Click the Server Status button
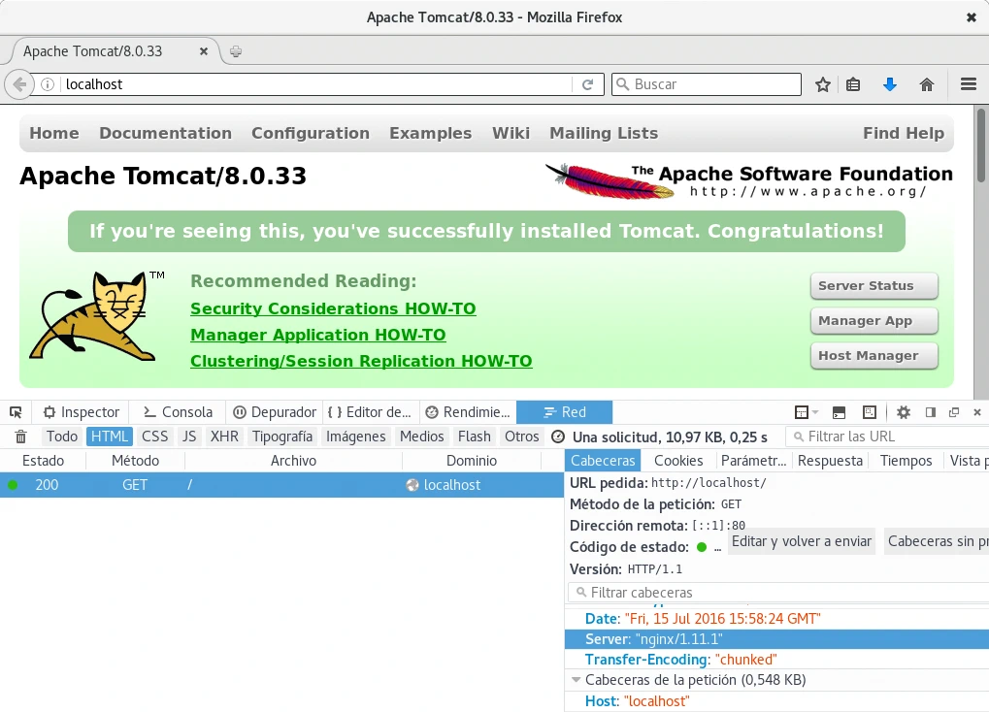989x712 pixels. point(874,286)
